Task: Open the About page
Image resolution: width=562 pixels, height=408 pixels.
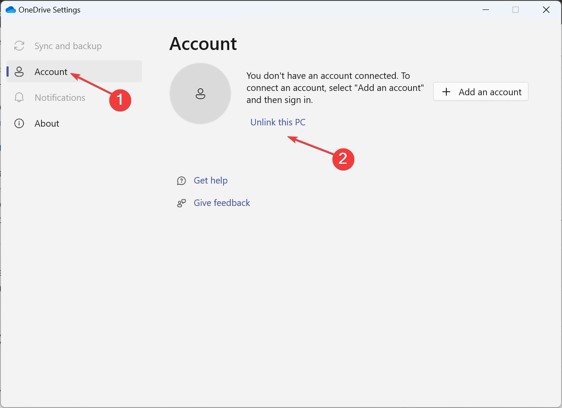Action: point(74,123)
